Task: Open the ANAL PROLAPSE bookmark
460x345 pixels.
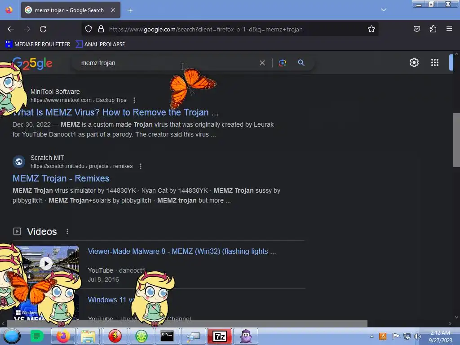Action: click(x=100, y=44)
